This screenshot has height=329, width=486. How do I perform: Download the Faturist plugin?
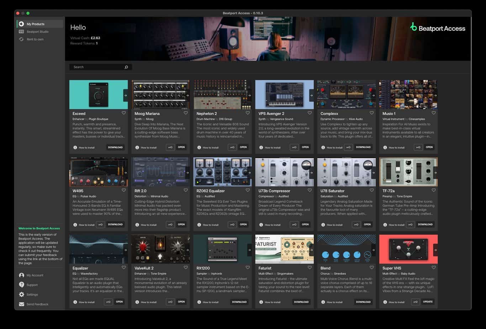pyautogui.click(x=301, y=302)
